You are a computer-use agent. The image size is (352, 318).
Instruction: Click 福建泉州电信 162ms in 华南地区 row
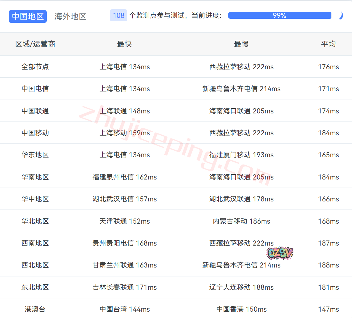click(124, 177)
